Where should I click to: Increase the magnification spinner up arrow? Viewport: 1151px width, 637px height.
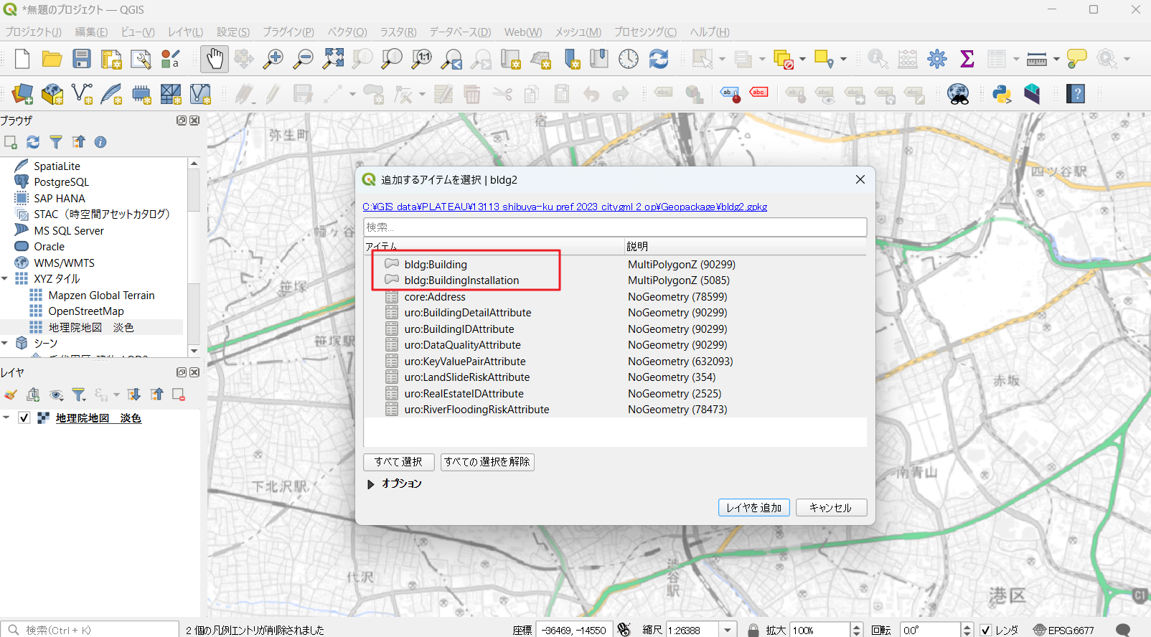(856, 626)
